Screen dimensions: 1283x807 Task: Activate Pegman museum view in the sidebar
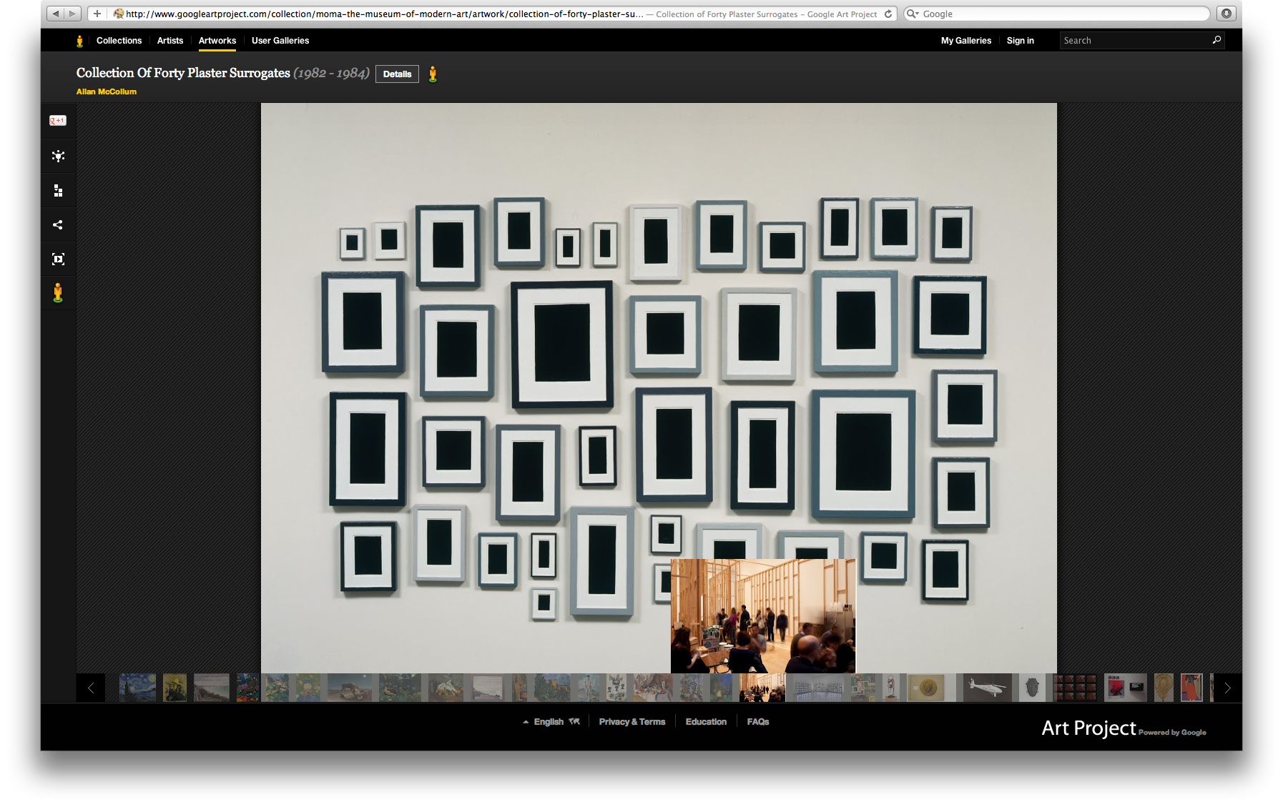point(58,292)
